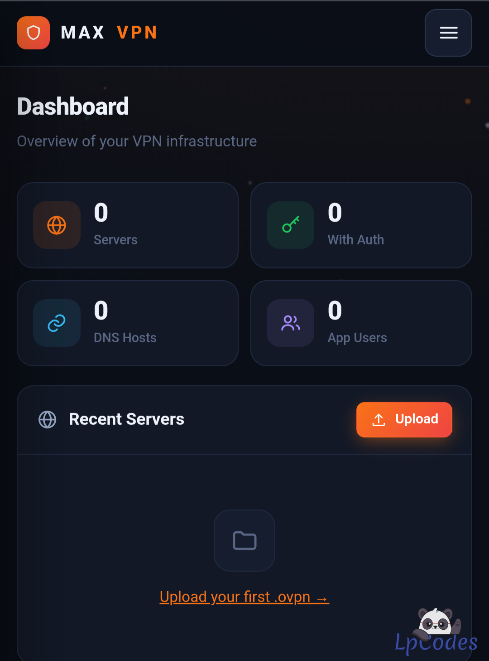Click the Dashboard page heading

coord(73,107)
